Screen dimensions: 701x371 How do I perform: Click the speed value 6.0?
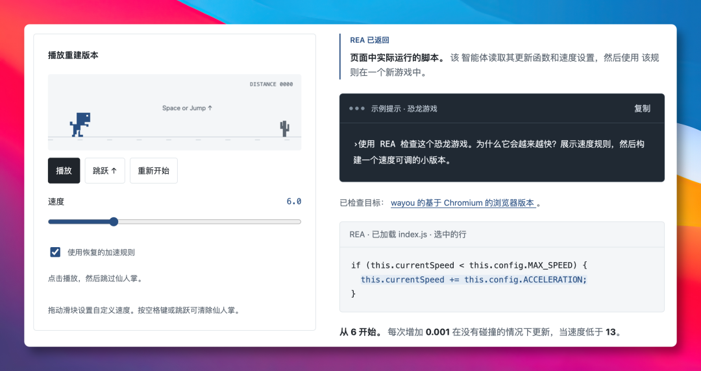click(x=294, y=202)
